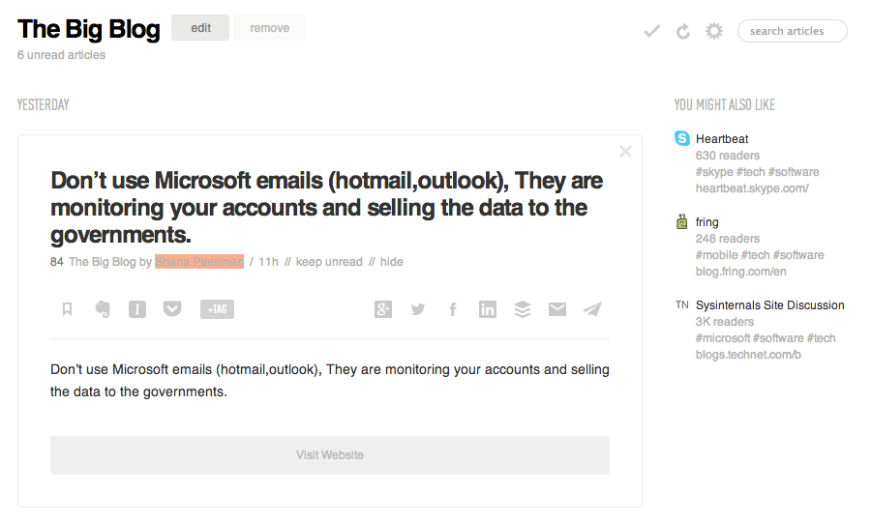This screenshot has width=872, height=520.
Task: Open settings gear menu
Action: click(714, 31)
